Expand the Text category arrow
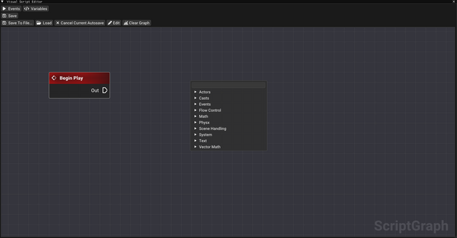Screen dimensions: 457x238 coord(195,141)
